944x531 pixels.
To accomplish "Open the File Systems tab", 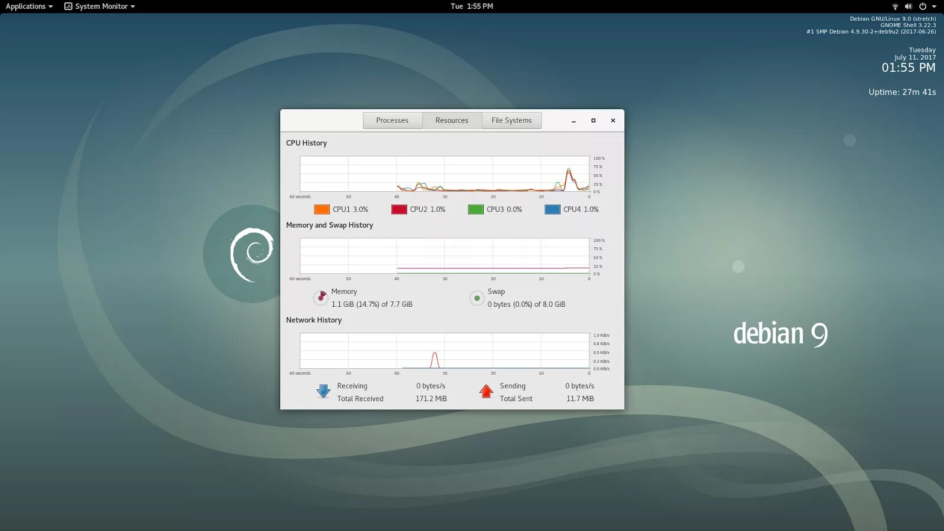I will tap(512, 120).
